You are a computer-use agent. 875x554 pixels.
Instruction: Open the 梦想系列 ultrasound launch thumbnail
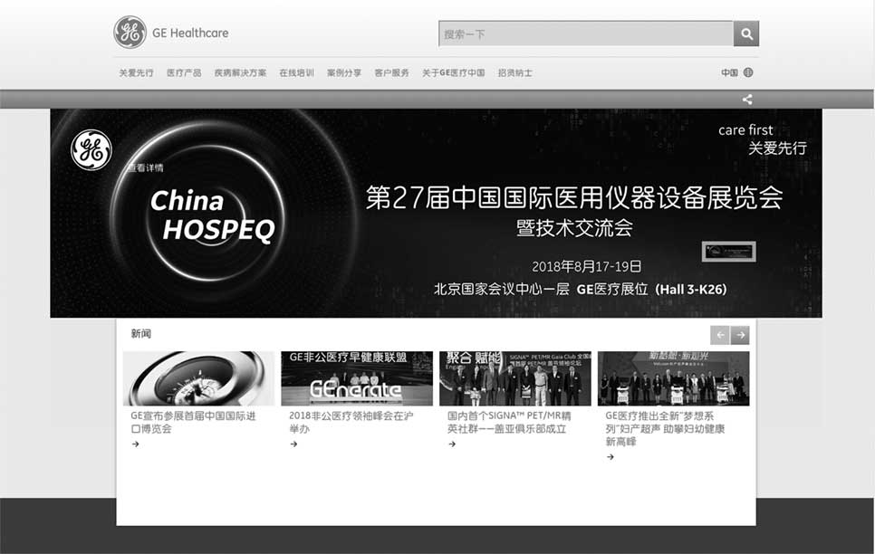(674, 378)
